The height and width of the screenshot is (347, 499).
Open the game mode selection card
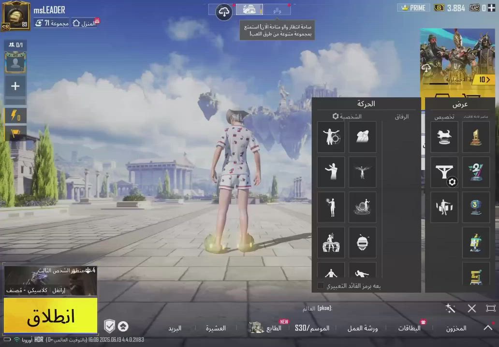[50, 281]
